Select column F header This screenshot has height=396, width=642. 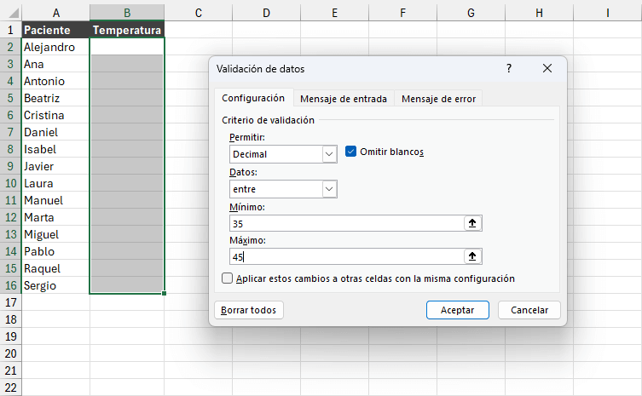pyautogui.click(x=403, y=13)
